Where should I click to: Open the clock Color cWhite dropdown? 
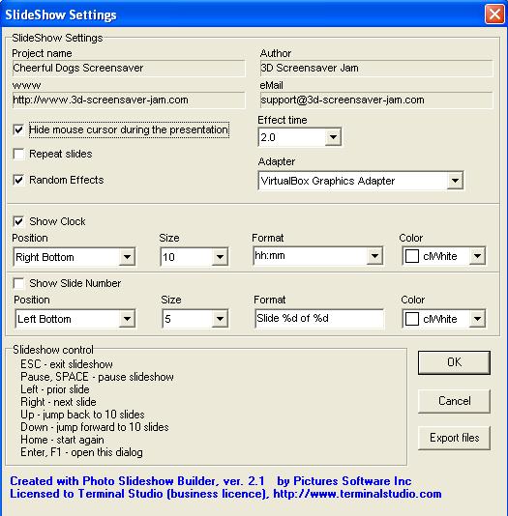click(477, 256)
